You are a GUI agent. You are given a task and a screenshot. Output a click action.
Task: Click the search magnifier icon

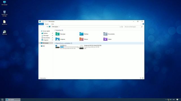click(x=142, y=27)
